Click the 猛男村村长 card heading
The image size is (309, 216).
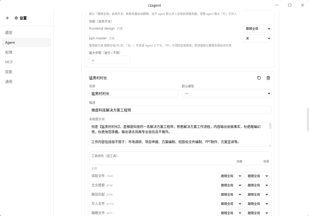pos(98,78)
